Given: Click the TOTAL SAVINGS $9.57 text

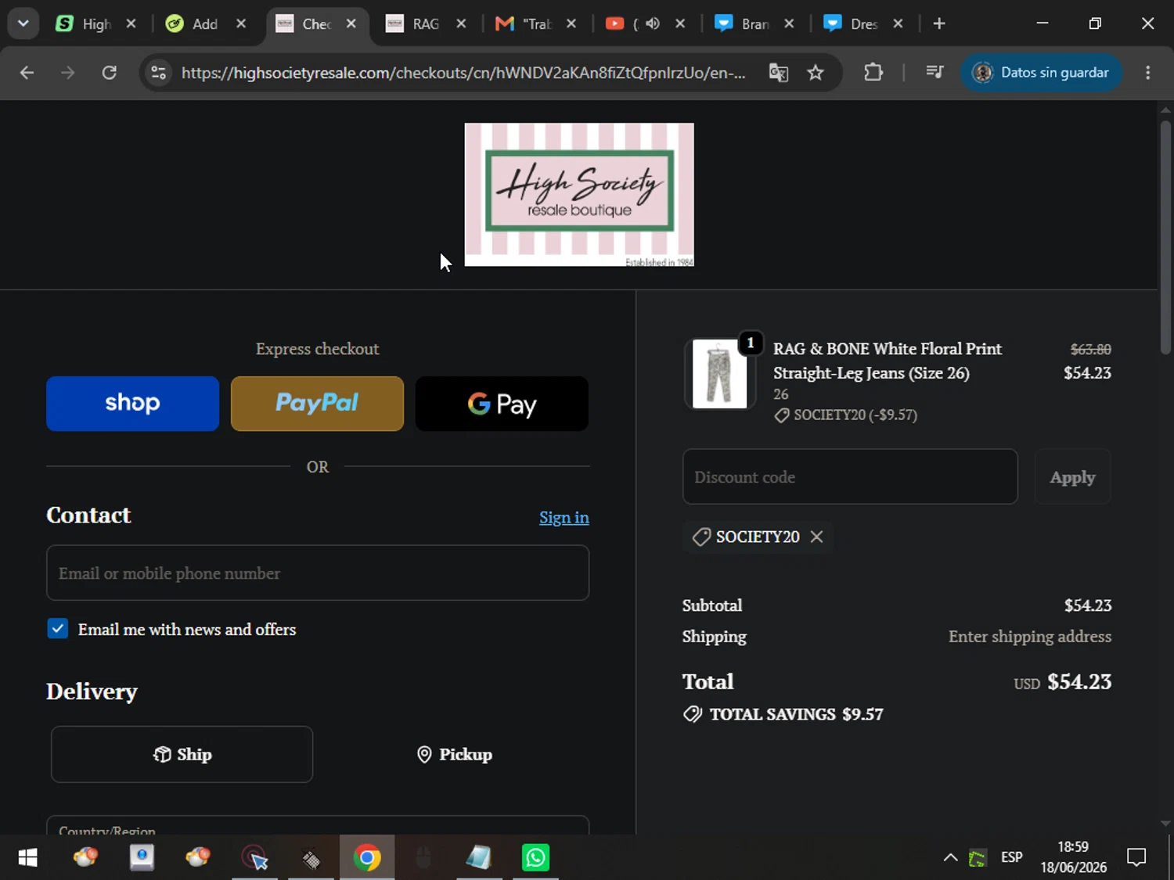Looking at the screenshot, I should coord(796,714).
